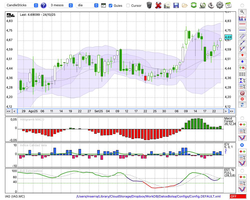Viewport: 250px width, 200px height.
Task: Click the trash can icon in toolbar
Action: pos(149,5)
